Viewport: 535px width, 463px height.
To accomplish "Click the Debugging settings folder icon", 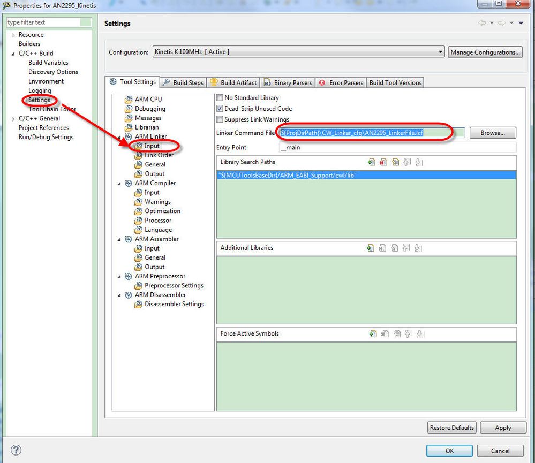I will click(129, 109).
